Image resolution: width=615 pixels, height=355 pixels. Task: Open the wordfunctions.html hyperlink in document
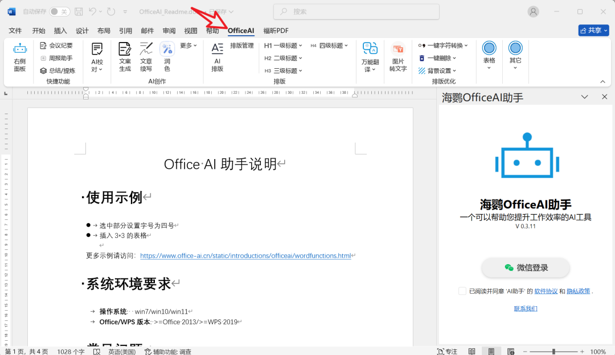pyautogui.click(x=245, y=256)
